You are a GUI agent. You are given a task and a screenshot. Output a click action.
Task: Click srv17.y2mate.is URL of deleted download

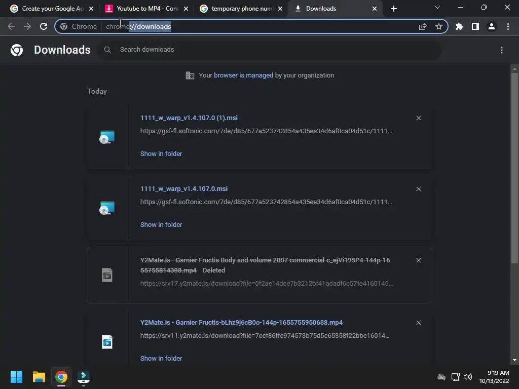click(267, 284)
